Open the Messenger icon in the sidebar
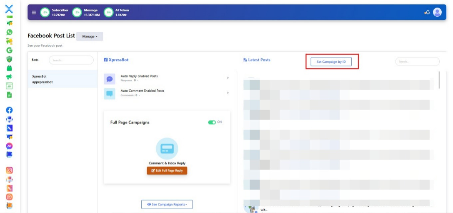The height and width of the screenshot is (213, 453). click(9, 146)
